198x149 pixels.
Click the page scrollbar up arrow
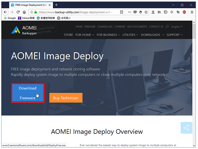tap(194, 22)
